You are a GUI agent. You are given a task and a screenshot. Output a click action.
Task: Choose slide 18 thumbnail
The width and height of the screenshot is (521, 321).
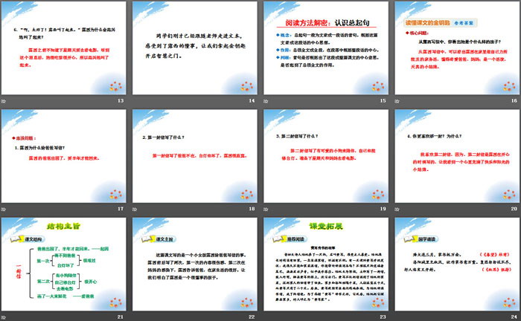(194, 155)
